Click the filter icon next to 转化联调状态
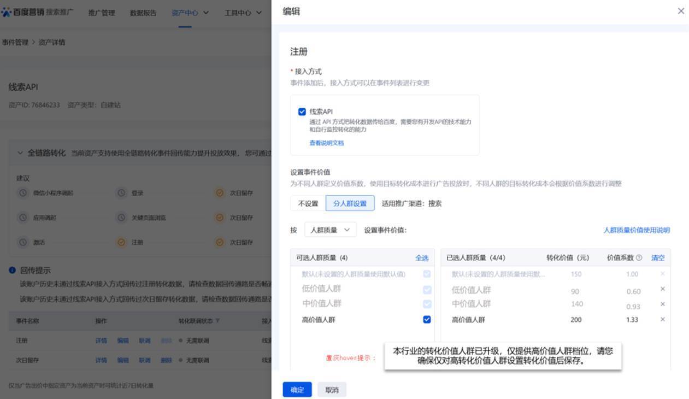Viewport: 689px width, 399px height. (217, 321)
